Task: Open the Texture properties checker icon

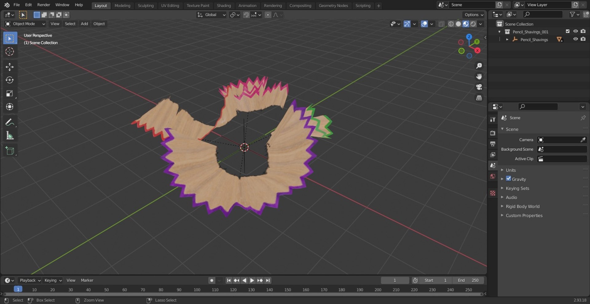Action: pos(493,193)
